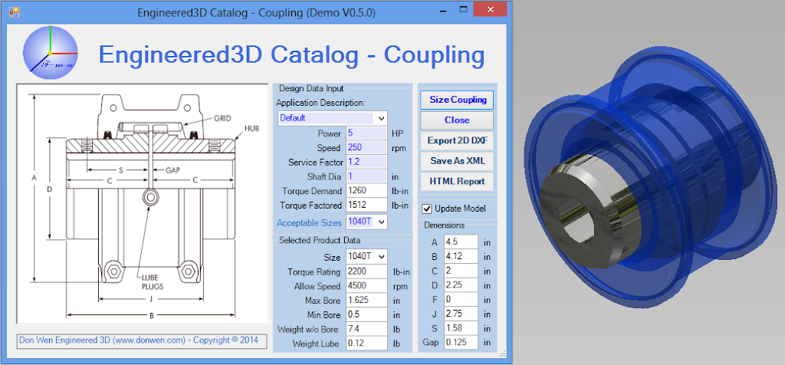The image size is (785, 365).
Task: Click the Size Coupling button
Action: point(457,100)
